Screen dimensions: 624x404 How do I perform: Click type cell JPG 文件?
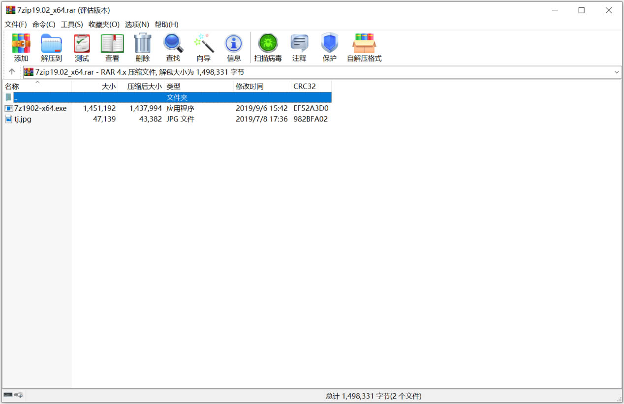[180, 119]
